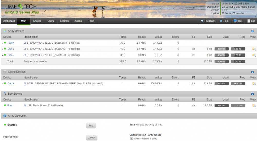This screenshot has width=257, height=141.
Task: Click the drive icon beside Parity identification
Action: coord(25,43)
